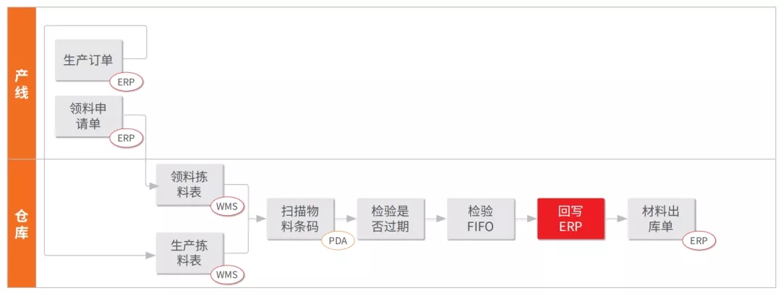Open the 生产拣料表 node
The image size is (781, 293).
[189, 253]
